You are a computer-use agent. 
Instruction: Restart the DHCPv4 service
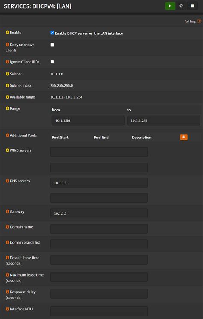click(x=181, y=6)
